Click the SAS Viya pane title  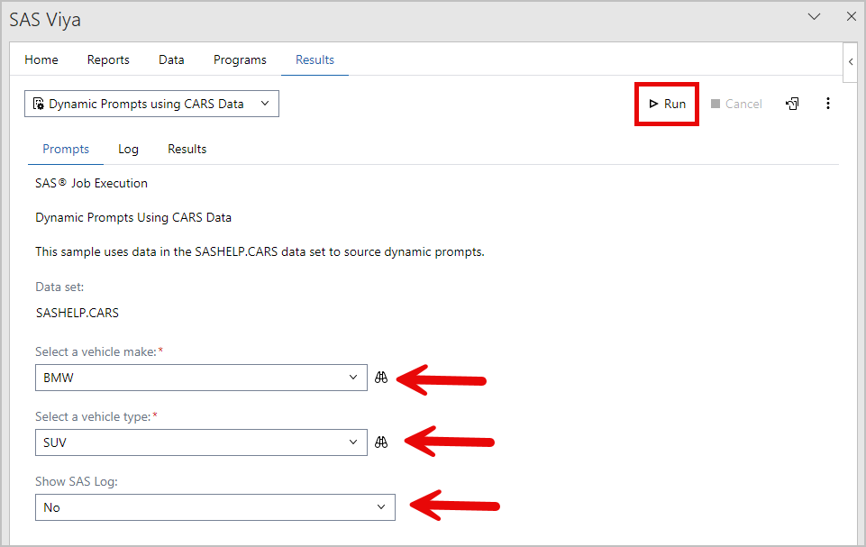pos(45,20)
